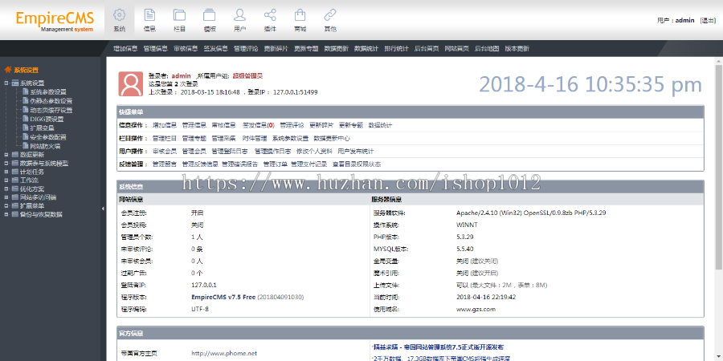Screen dimensions: 723x361
Task: Expand the 计划任务 tree node
Action: pos(6,172)
